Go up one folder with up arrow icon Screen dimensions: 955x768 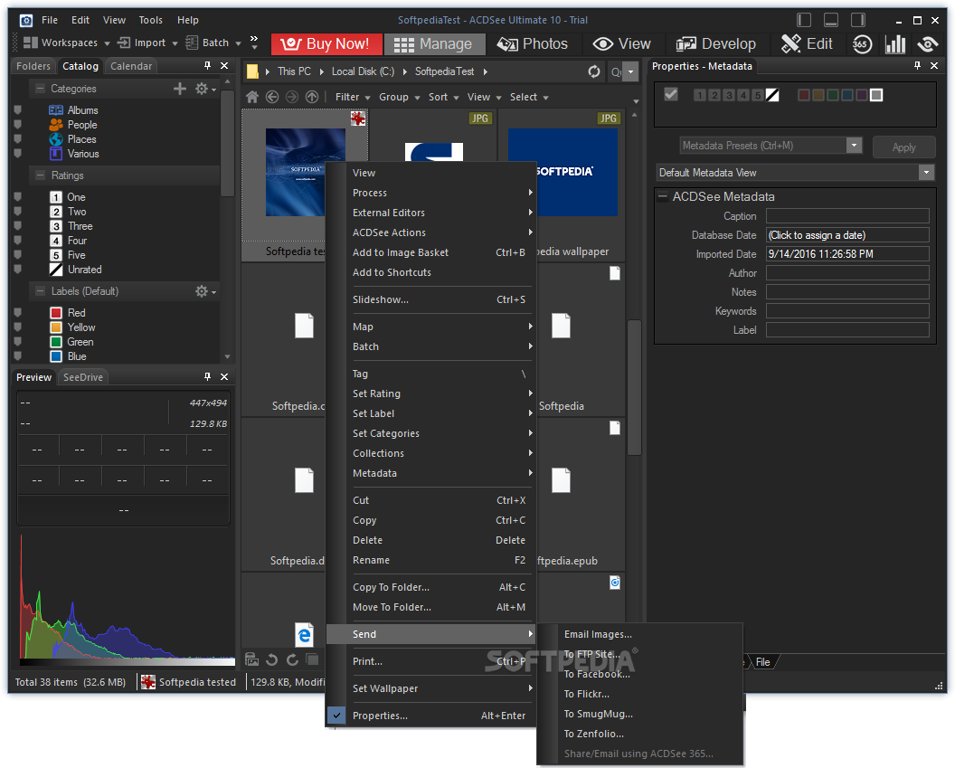312,97
